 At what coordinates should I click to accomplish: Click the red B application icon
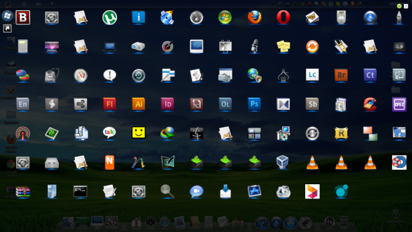click(x=23, y=17)
